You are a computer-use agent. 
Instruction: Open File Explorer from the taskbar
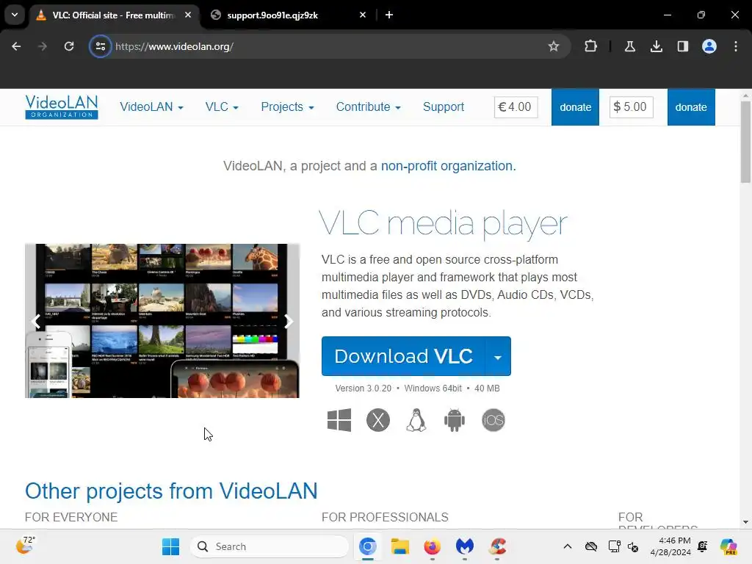click(x=400, y=546)
